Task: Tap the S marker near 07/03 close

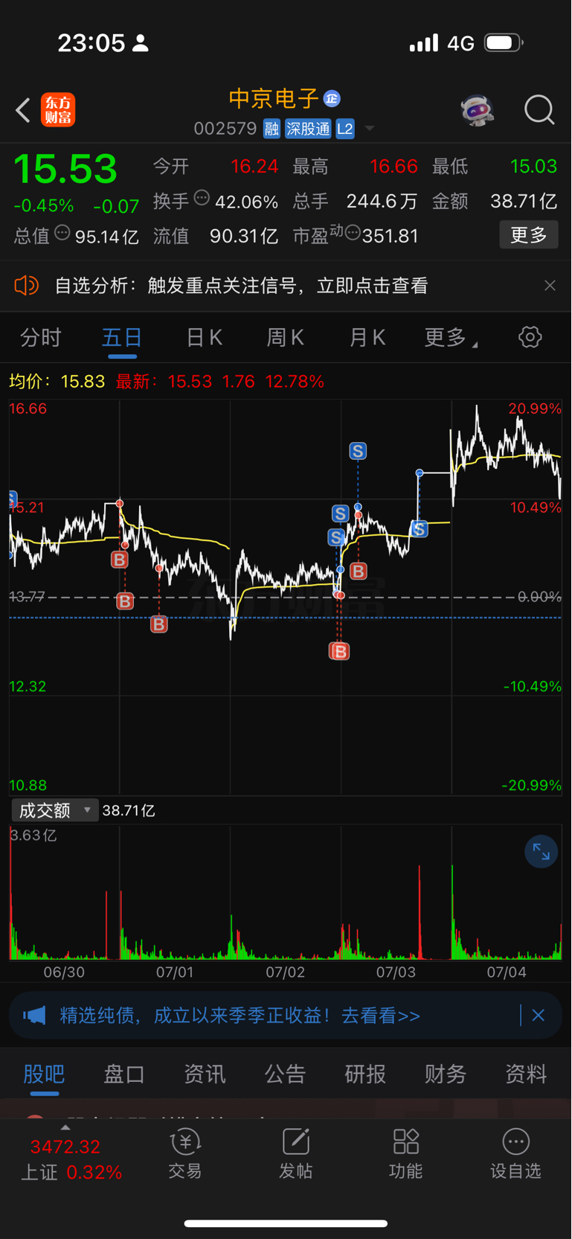Action: (420, 529)
